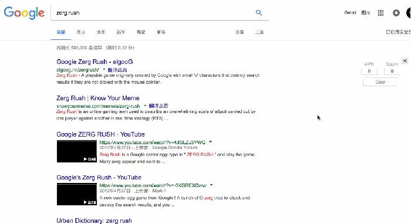Translate the Know Your Meme page
This screenshot has height=224, width=411.
159,106
